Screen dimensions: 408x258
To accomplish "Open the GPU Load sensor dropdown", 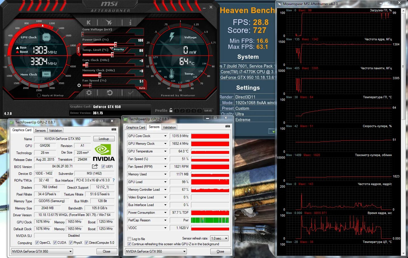I will [165, 182].
